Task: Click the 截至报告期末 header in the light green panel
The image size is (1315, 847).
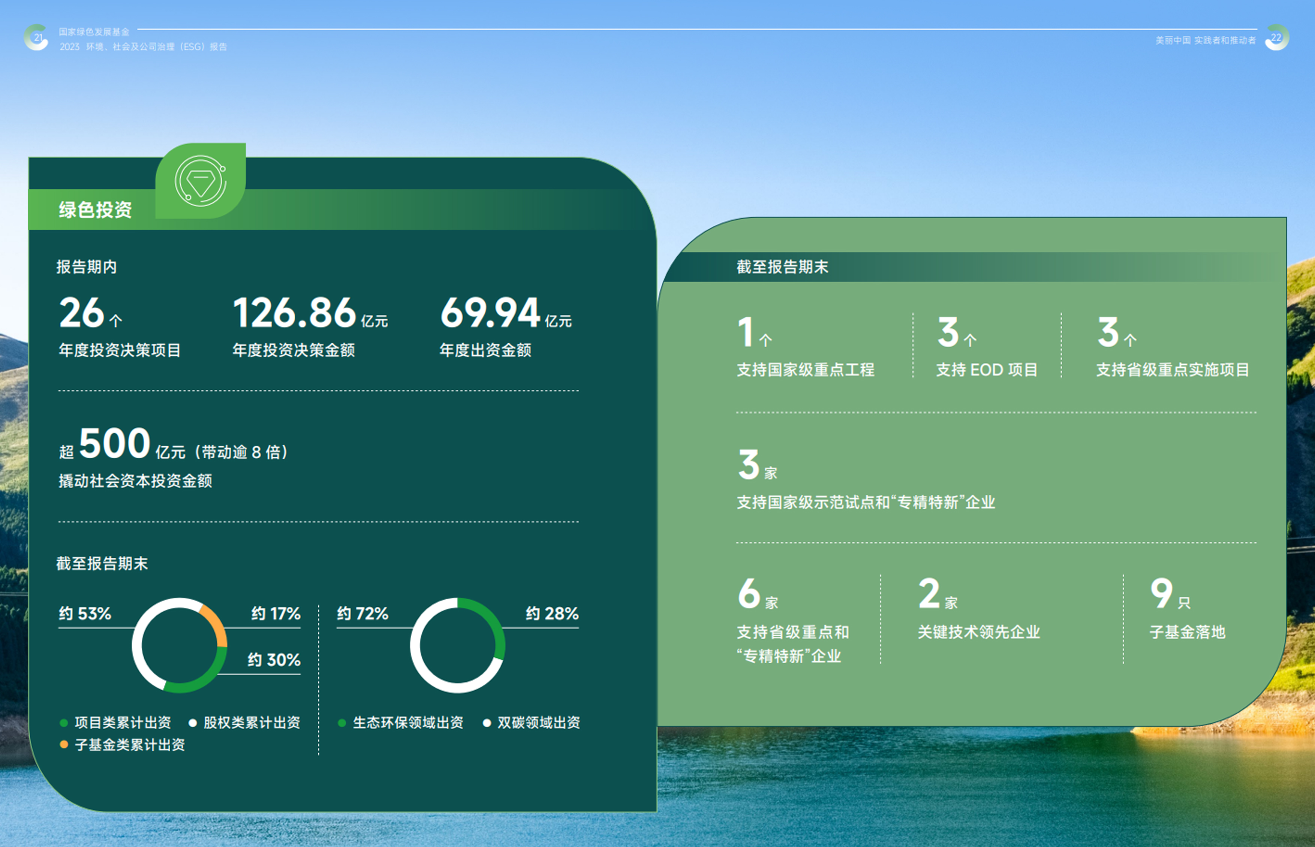Action: (x=782, y=267)
